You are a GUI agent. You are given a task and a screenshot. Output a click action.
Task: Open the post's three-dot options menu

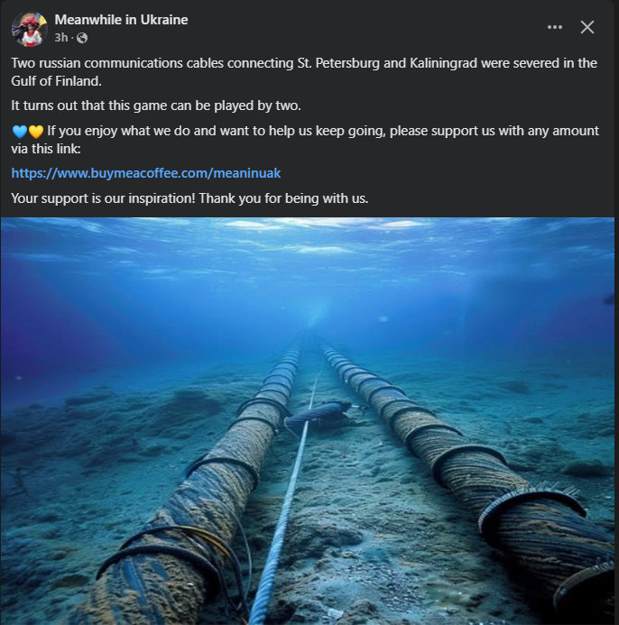[x=554, y=27]
